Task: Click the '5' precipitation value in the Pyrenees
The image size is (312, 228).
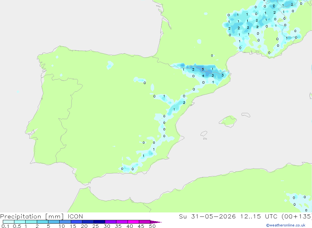Action: click(203, 69)
